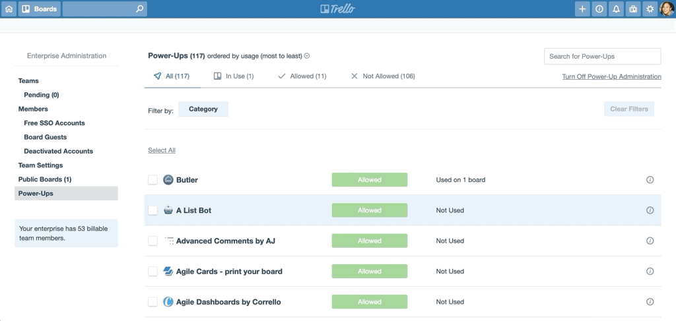Switch to the Not Allowed (106) tab

(383, 76)
